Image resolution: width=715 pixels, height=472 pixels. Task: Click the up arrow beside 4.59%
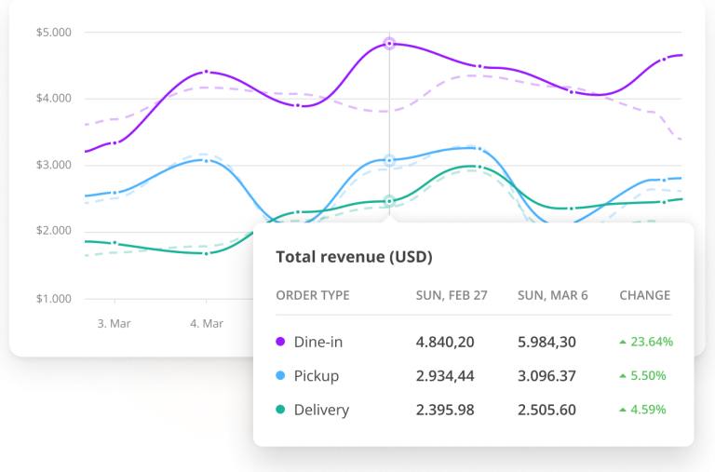click(x=622, y=410)
